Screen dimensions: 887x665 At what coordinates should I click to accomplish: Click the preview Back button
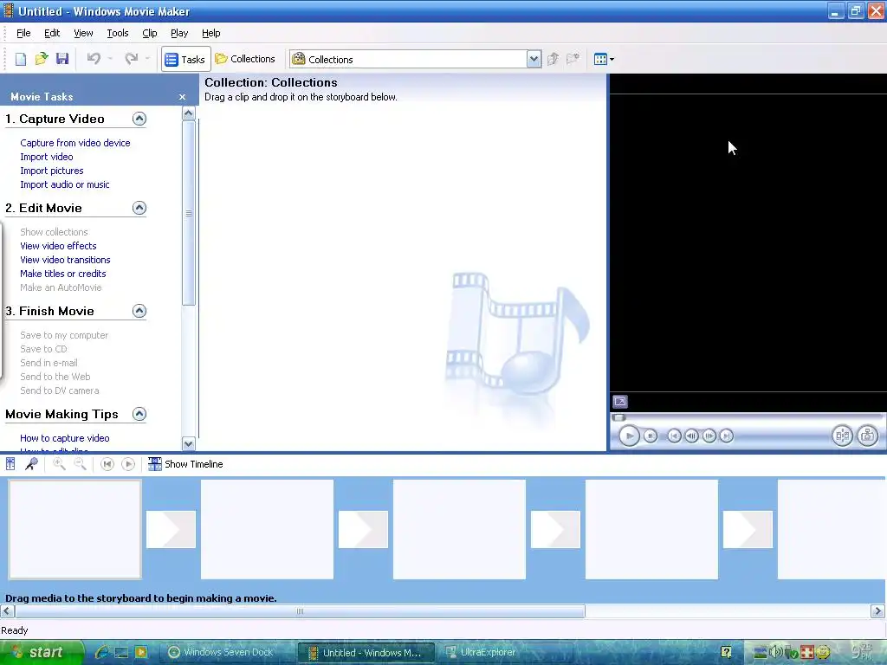[674, 436]
